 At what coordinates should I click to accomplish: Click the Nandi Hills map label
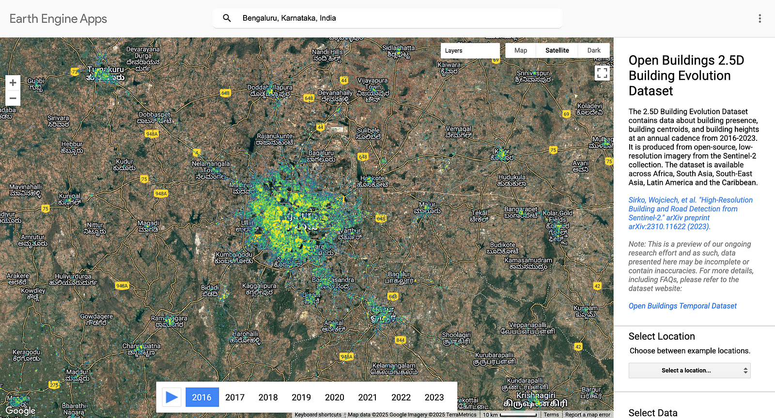327,55
